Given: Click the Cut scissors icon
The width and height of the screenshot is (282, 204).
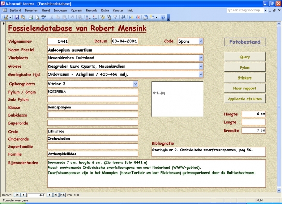Looking at the screenshot, I should (x=52, y=17).
